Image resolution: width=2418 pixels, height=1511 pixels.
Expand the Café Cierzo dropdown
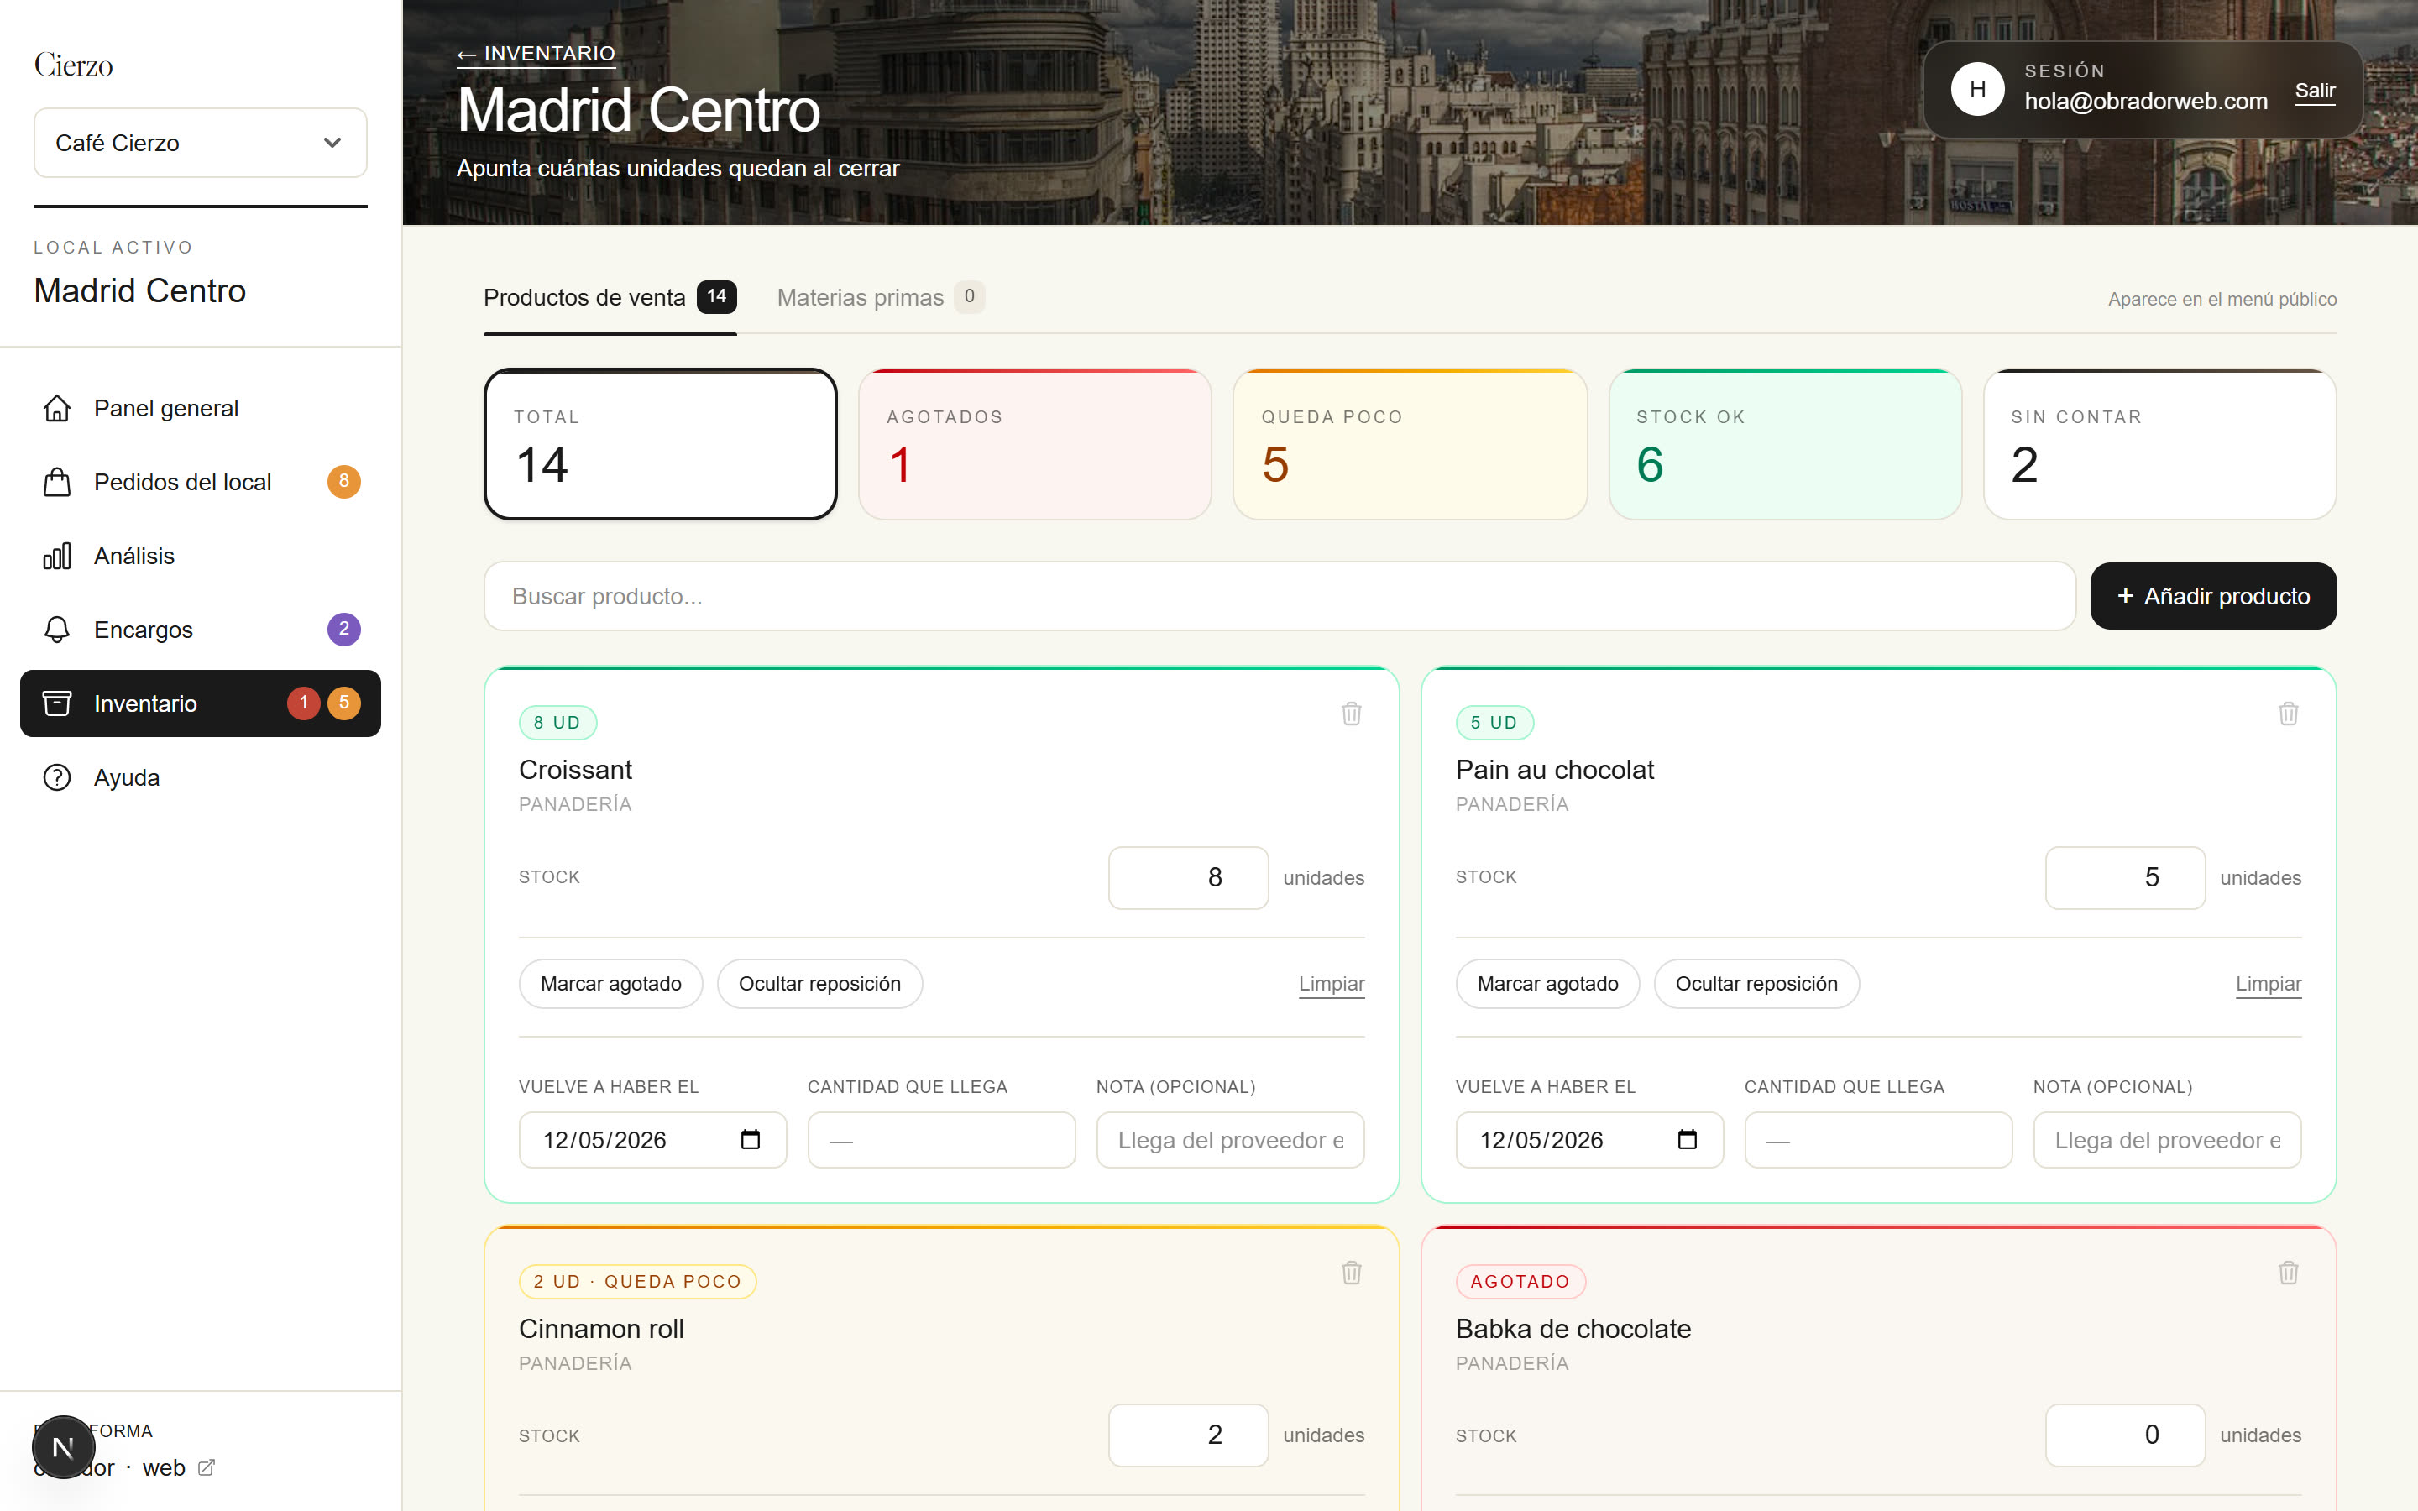201,143
